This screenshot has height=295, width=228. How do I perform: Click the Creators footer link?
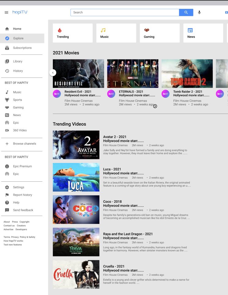21,225
